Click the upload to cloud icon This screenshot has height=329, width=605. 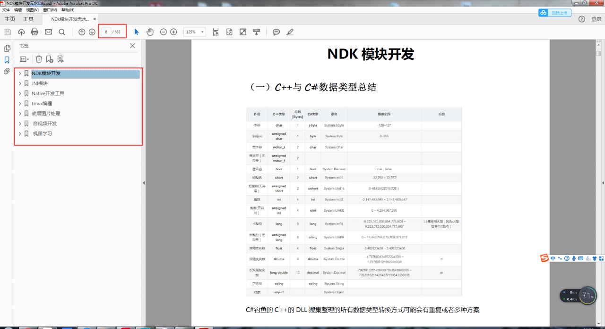pos(21,32)
